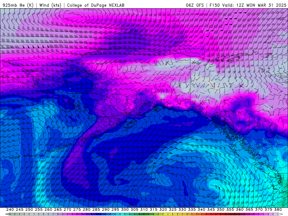288x216 pixels.
Task: Select the "College of DuPage NEXLAB" text
Action: click(x=95, y=5)
